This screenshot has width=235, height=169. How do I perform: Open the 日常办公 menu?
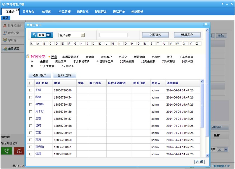(x=28, y=12)
